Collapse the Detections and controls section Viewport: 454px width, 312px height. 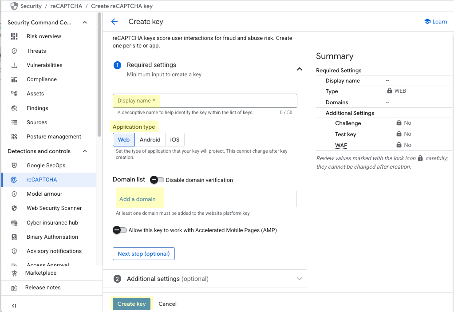[x=85, y=151]
